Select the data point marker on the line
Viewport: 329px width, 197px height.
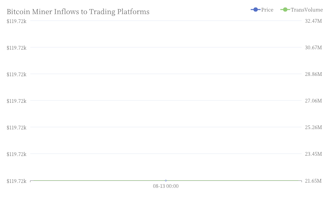tap(166, 181)
